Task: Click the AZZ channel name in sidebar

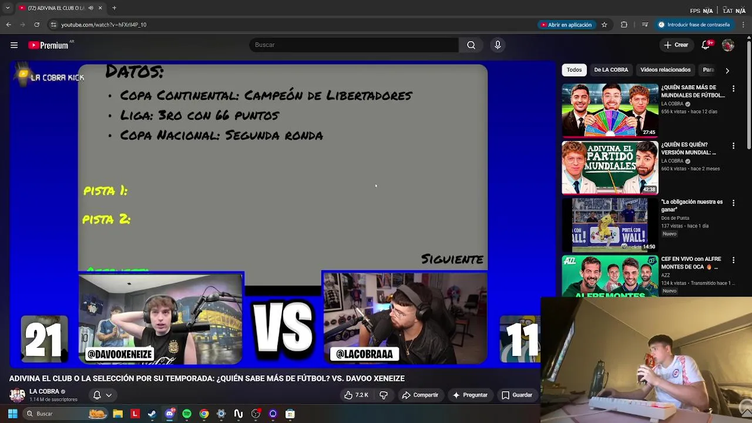Action: point(666,275)
